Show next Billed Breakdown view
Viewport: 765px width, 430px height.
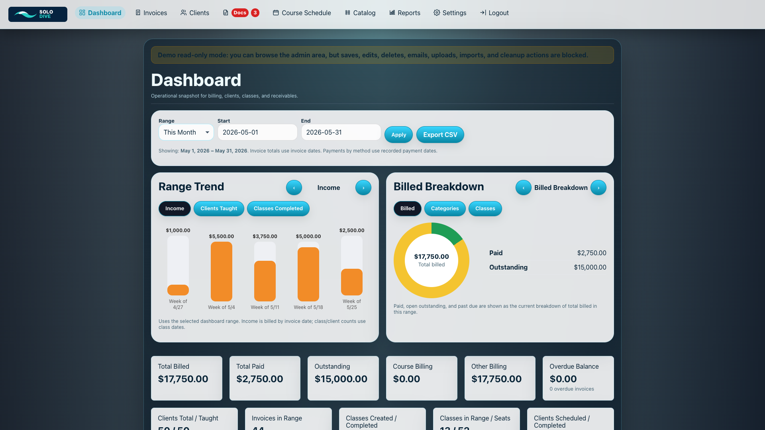(598, 188)
